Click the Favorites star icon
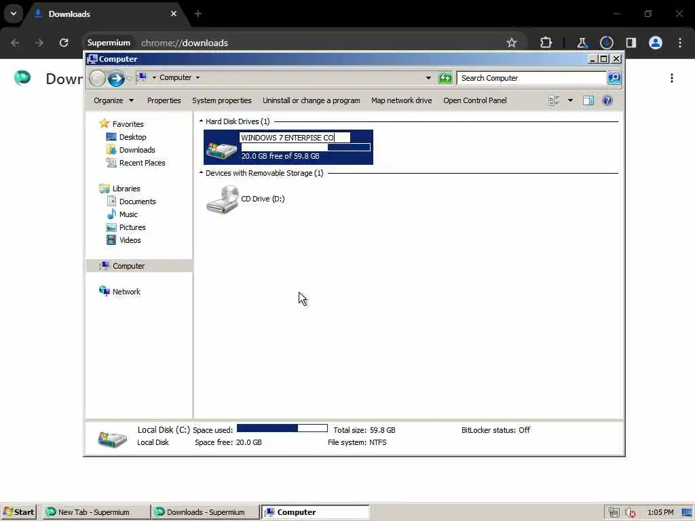 [104, 123]
